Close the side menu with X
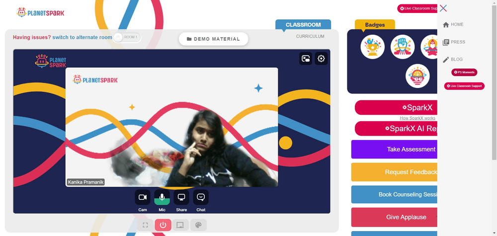This screenshot has height=236, width=497. [443, 8]
